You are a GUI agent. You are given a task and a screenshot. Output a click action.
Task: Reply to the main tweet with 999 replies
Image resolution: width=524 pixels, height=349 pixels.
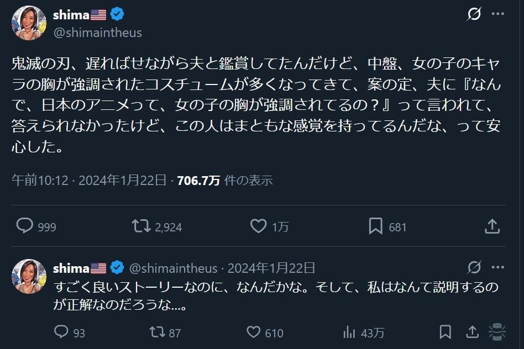(25, 226)
